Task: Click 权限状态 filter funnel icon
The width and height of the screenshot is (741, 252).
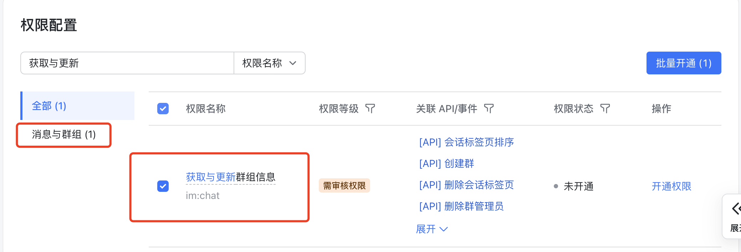Action: 605,109
